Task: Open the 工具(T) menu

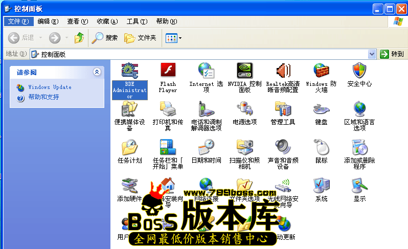Action: [x=137, y=21]
